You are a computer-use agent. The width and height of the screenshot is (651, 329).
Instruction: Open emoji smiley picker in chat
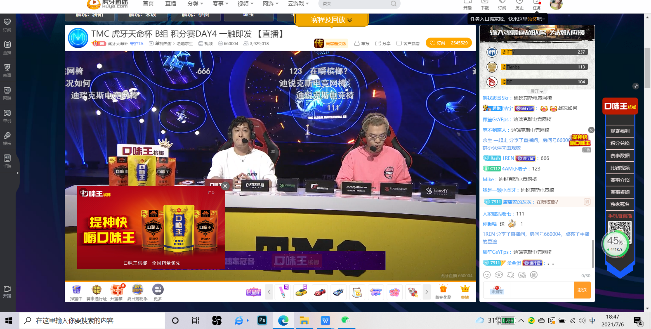(487, 275)
